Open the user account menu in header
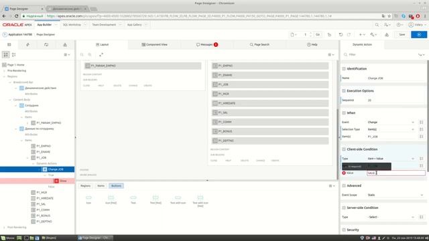This screenshot has width=429, height=241. tap(417, 25)
